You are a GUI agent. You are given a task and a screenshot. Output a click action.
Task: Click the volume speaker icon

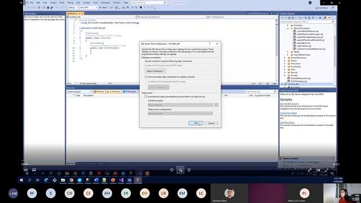[25, 170]
